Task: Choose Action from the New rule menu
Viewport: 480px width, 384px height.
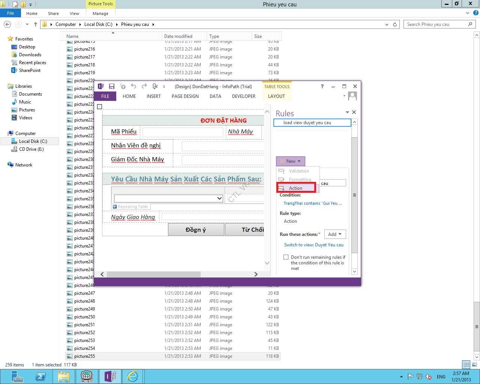Action: [295, 188]
